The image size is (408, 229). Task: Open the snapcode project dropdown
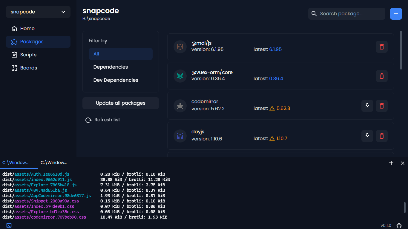[x=38, y=12]
